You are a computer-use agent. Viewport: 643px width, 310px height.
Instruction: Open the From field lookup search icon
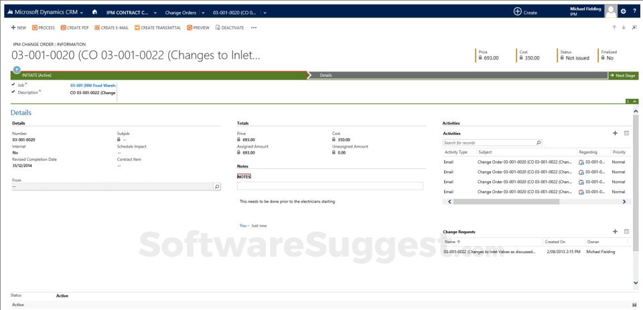point(217,186)
